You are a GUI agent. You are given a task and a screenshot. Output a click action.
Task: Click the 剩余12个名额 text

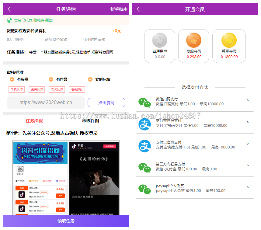tap(56, 40)
